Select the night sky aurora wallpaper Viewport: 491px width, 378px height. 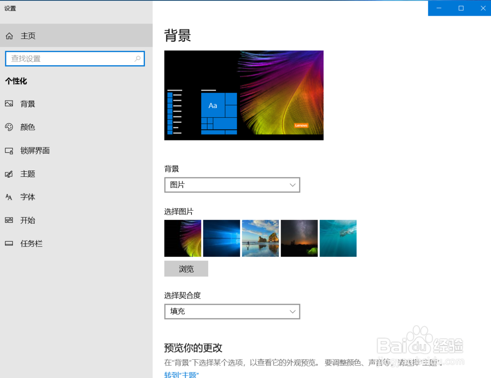[x=299, y=238]
